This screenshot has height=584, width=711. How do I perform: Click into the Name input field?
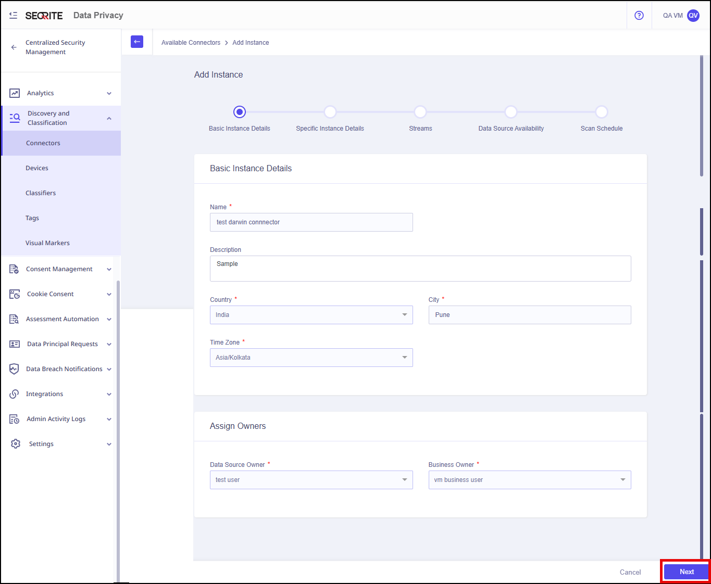(x=311, y=222)
